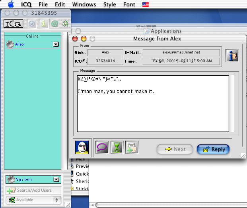The image size is (247, 208).
Task: Open user info with the blue 'i' face icon
Action: [x=232, y=55]
